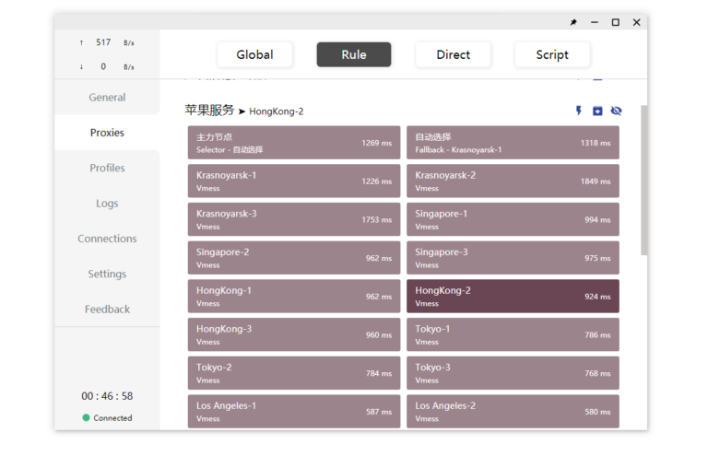Open the 自动选择 Fallback group
This screenshot has width=708, height=456.
tap(513, 143)
